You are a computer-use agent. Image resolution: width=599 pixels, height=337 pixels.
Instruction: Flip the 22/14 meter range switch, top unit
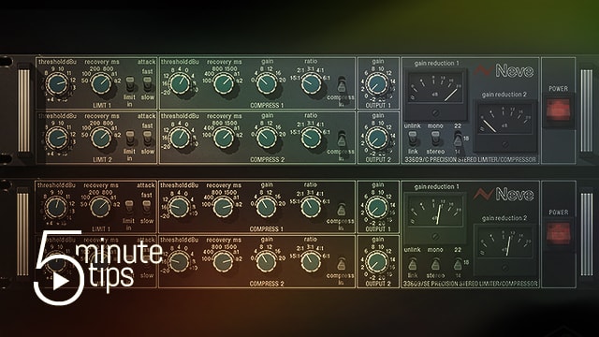[x=458, y=138]
